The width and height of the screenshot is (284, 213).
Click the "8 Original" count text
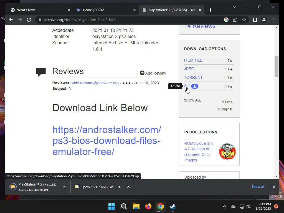pyautogui.click(x=225, y=109)
